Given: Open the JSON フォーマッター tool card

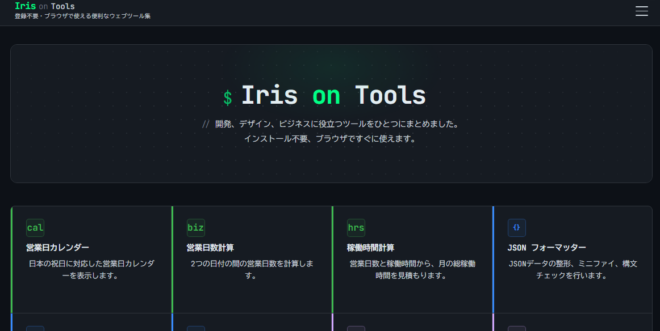Looking at the screenshot, I should (573, 259).
